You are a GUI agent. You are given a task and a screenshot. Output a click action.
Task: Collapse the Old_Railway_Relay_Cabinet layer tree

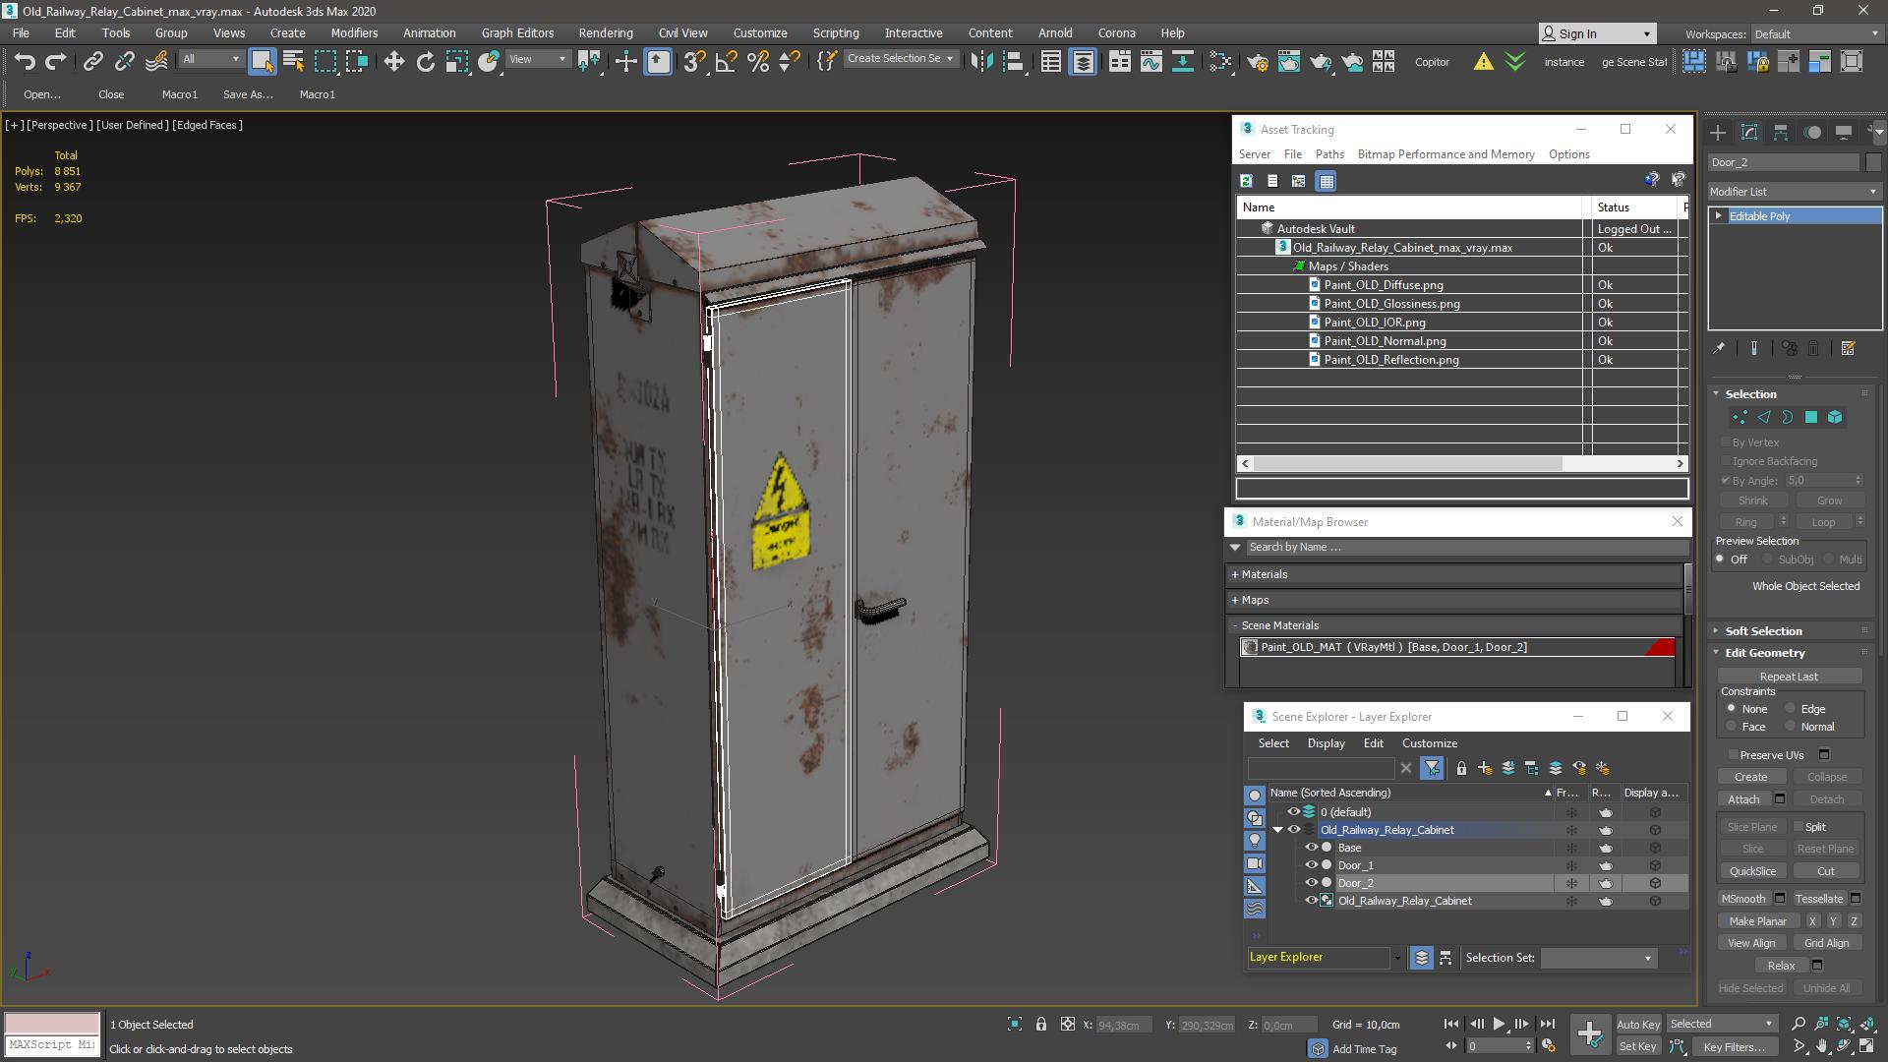1277,830
